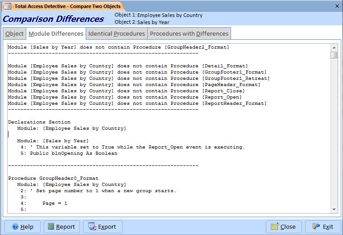The height and width of the screenshot is (235, 343).
Task: Select the Module Differences tab
Action: pyautogui.click(x=56, y=33)
